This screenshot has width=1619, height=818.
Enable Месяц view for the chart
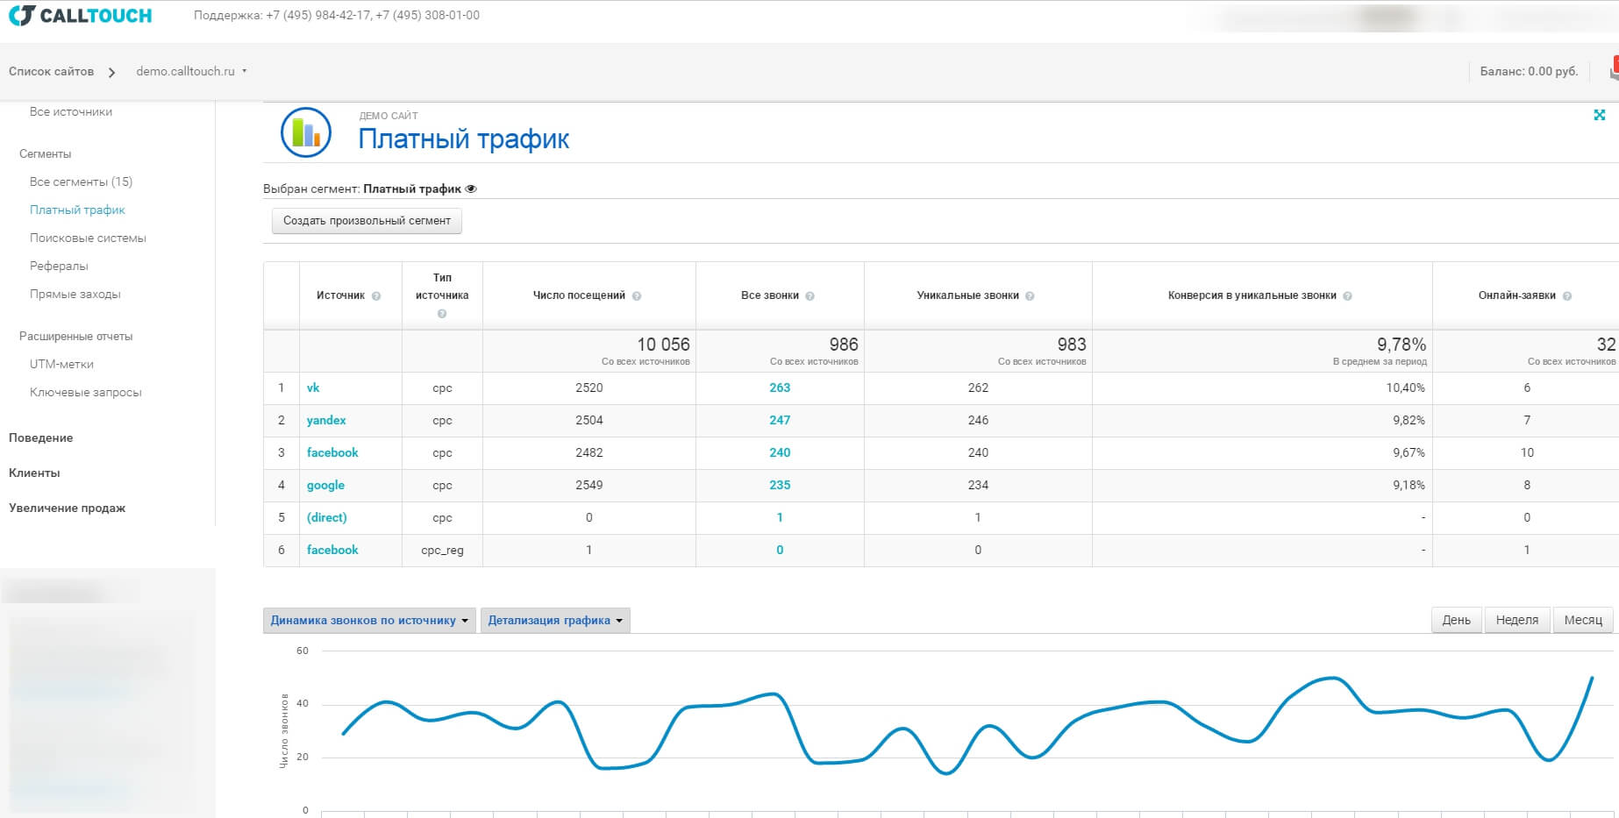coord(1582,620)
